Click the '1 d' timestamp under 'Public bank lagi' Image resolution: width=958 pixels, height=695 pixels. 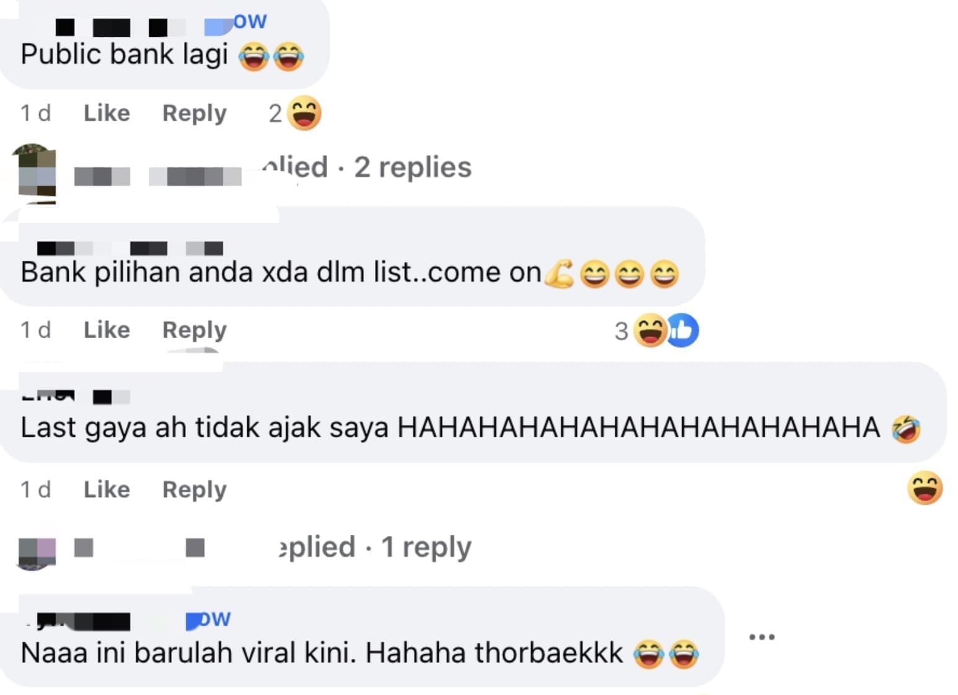pyautogui.click(x=35, y=113)
